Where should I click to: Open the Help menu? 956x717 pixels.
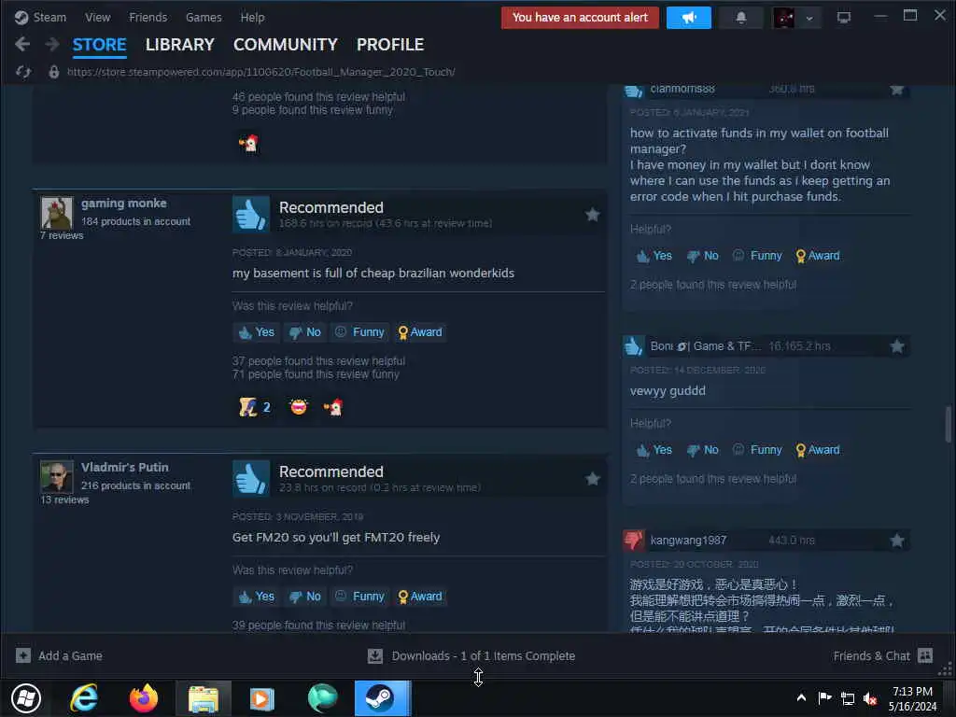252,17
